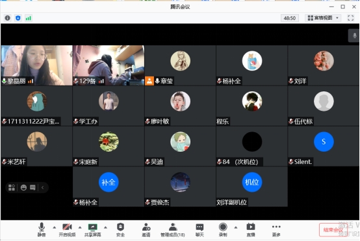Open the security shield in bottom toolbar
The image size is (360, 241).
tap(120, 230)
